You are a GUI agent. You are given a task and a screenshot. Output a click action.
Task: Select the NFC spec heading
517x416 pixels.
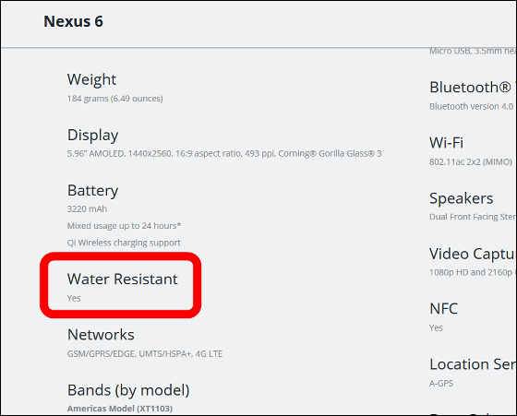443,309
